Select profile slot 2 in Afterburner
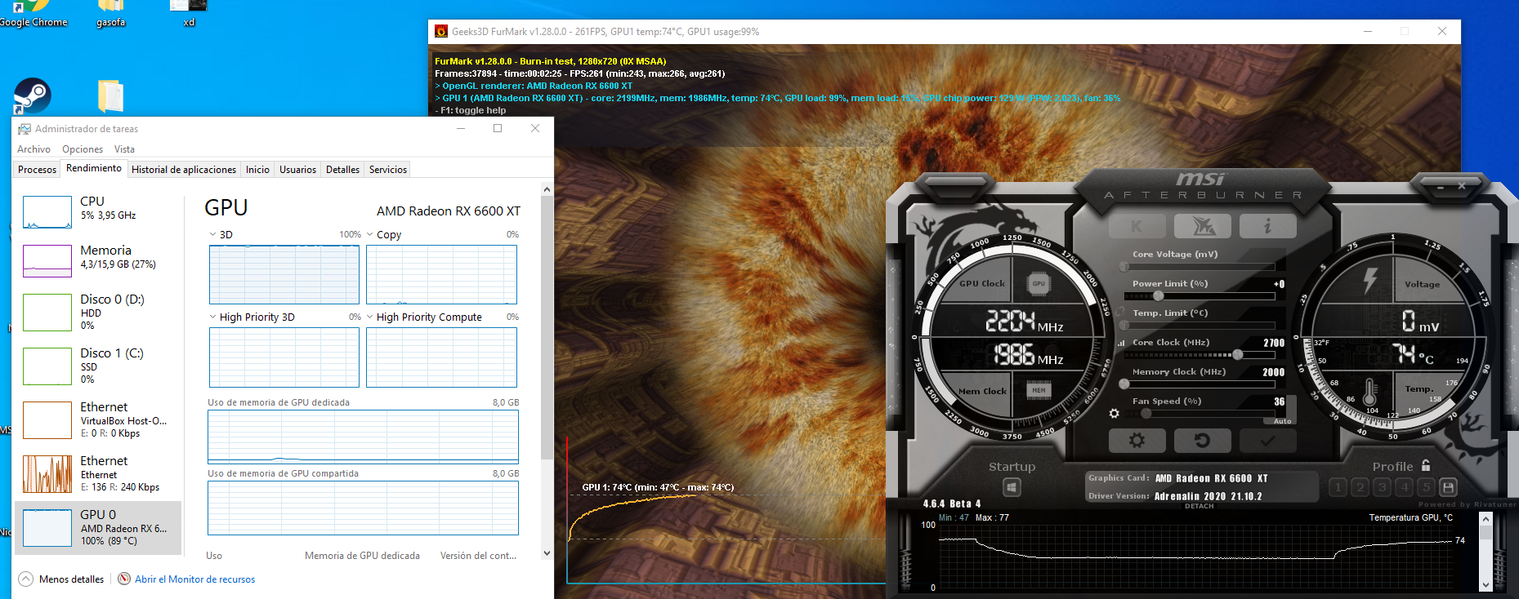Viewport: 1519px width, 599px height. point(1360,487)
